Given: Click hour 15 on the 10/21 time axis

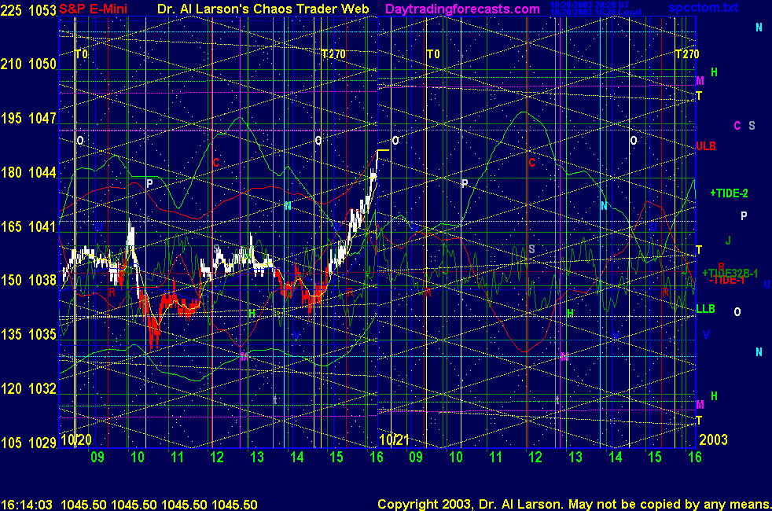Looking at the screenshot, I should pos(655,458).
